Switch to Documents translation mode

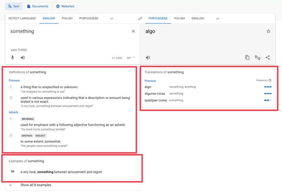(x=38, y=6)
